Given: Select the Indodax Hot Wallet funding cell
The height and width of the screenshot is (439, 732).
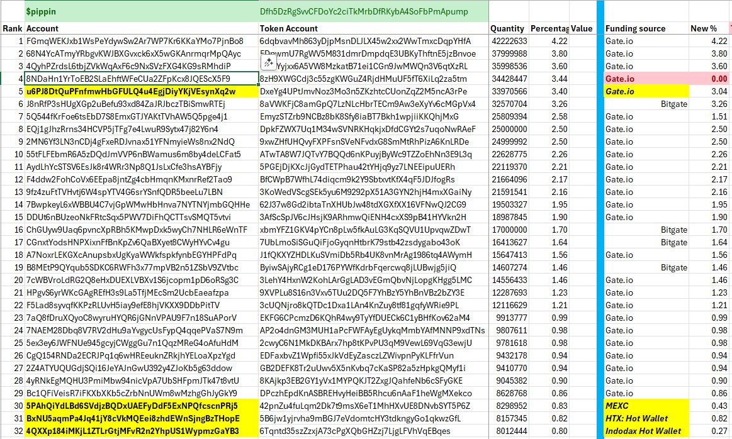Looking at the screenshot, I should 646,431.
